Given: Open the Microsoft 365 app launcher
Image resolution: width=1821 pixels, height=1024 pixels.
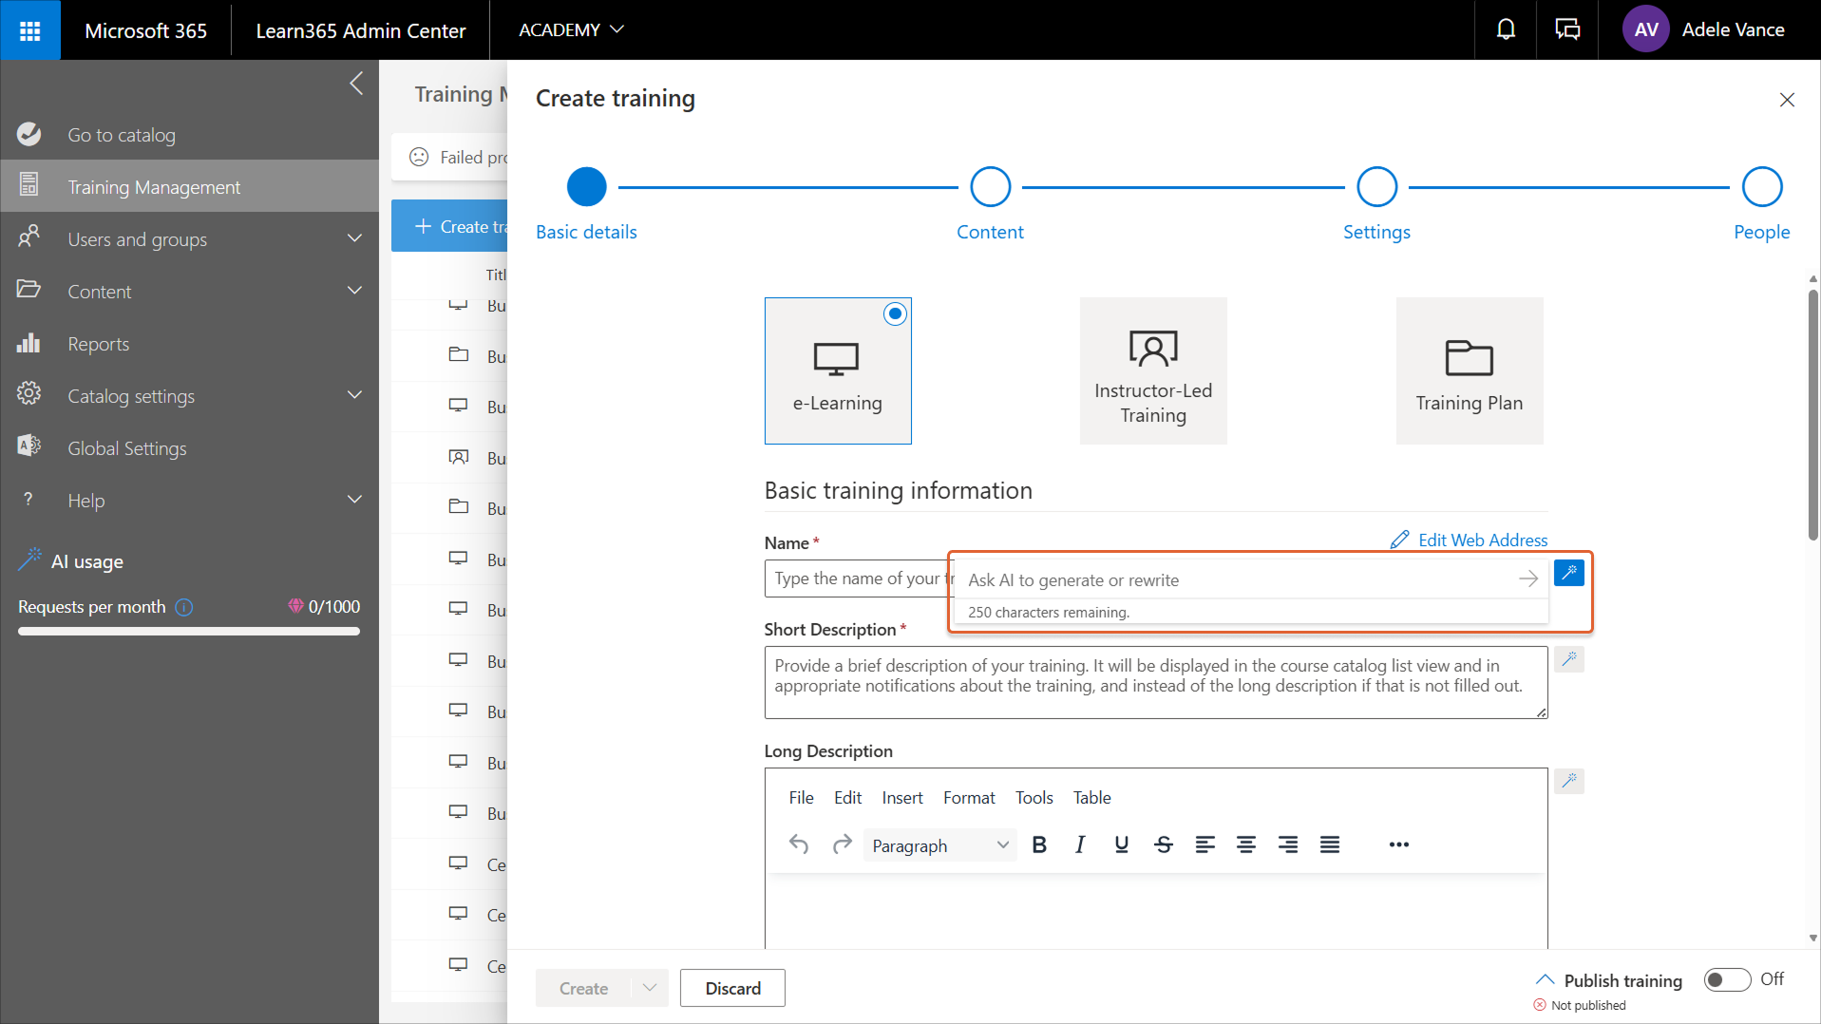Looking at the screenshot, I should click(x=29, y=30).
